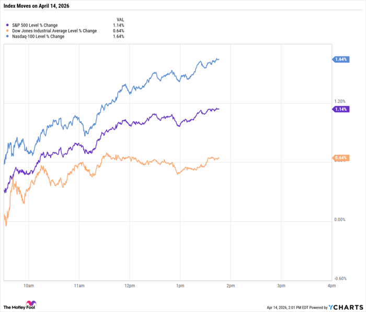Click the purple S&P 500 legend dot
This screenshot has height=312, width=366.
[x=7, y=25]
